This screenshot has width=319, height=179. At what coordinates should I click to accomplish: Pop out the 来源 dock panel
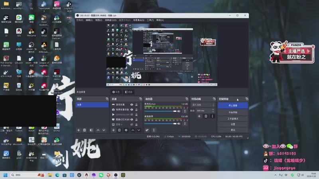tap(141, 99)
